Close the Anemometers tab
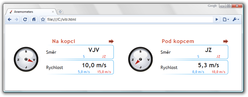Screen dimensions: 248x97 [53, 12]
